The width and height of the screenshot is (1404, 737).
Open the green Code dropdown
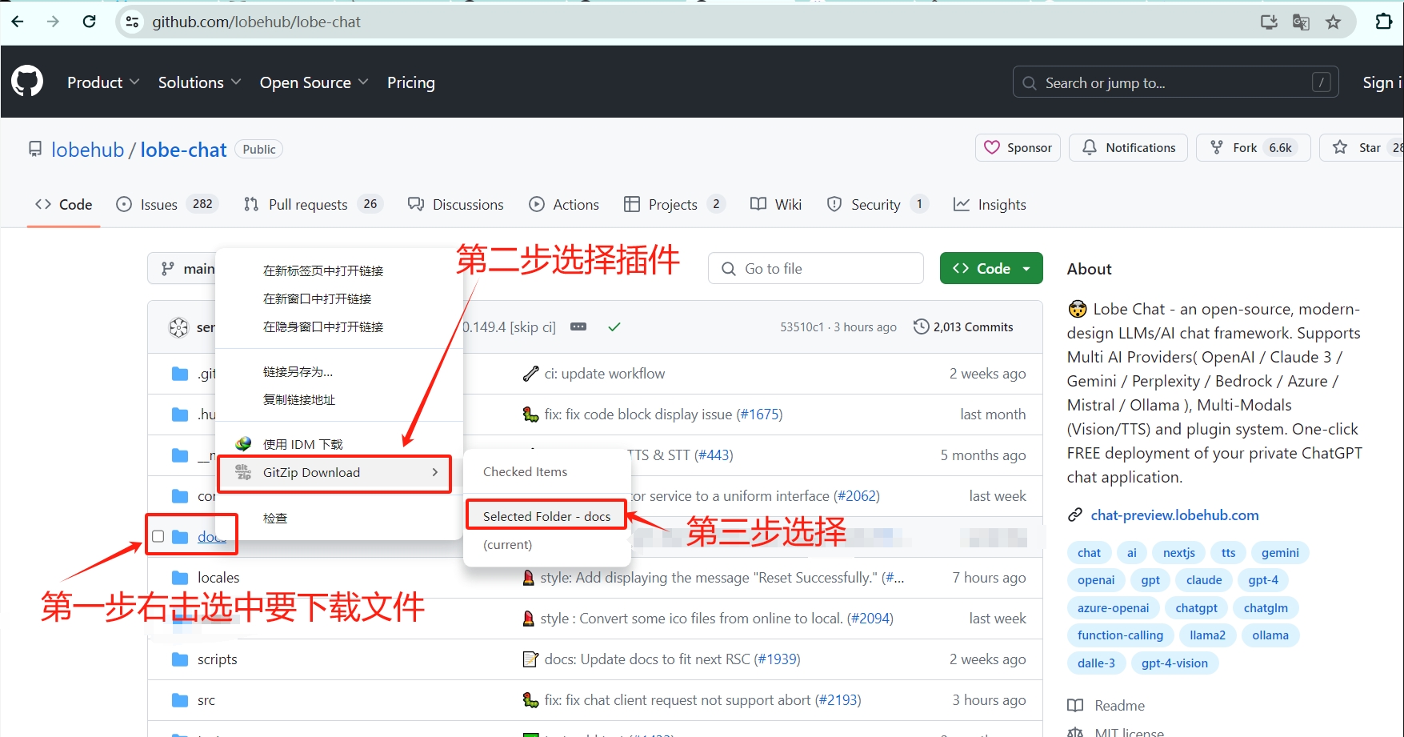[991, 269]
